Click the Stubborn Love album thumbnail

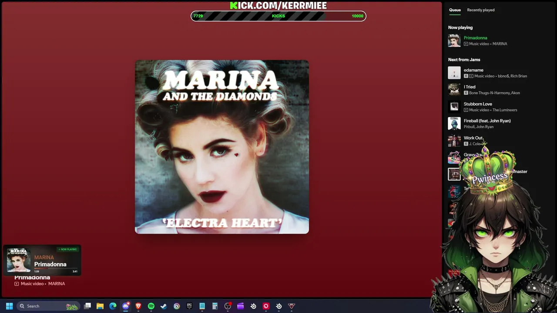[x=454, y=107]
